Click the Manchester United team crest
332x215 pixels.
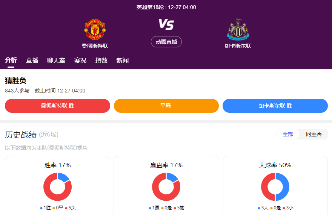tap(95, 29)
